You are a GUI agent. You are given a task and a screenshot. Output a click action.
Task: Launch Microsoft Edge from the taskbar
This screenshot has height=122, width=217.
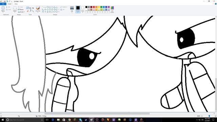click(x=53, y=120)
